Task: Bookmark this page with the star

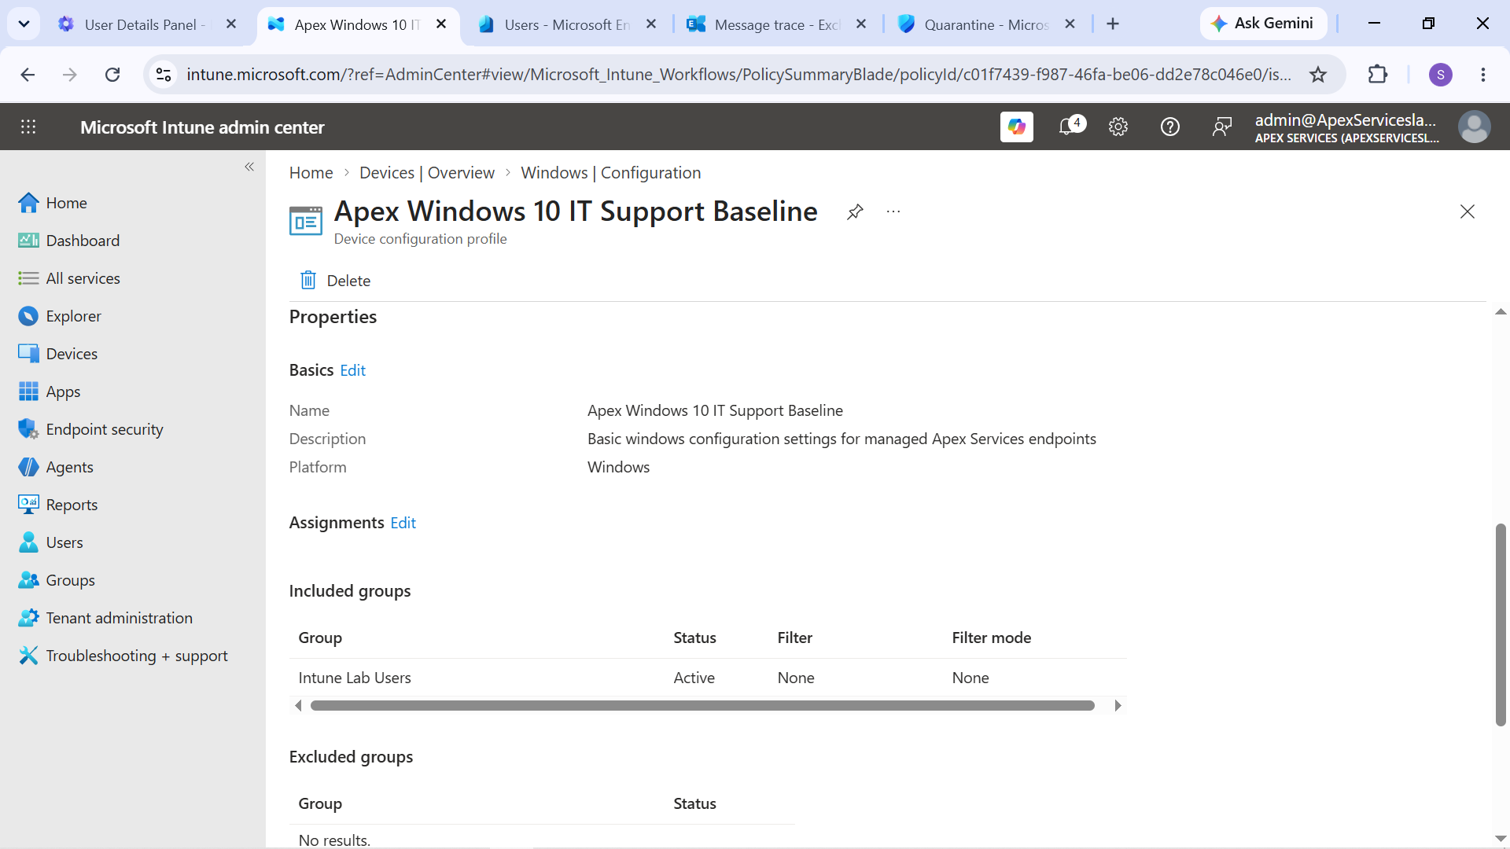Action: pyautogui.click(x=1318, y=75)
